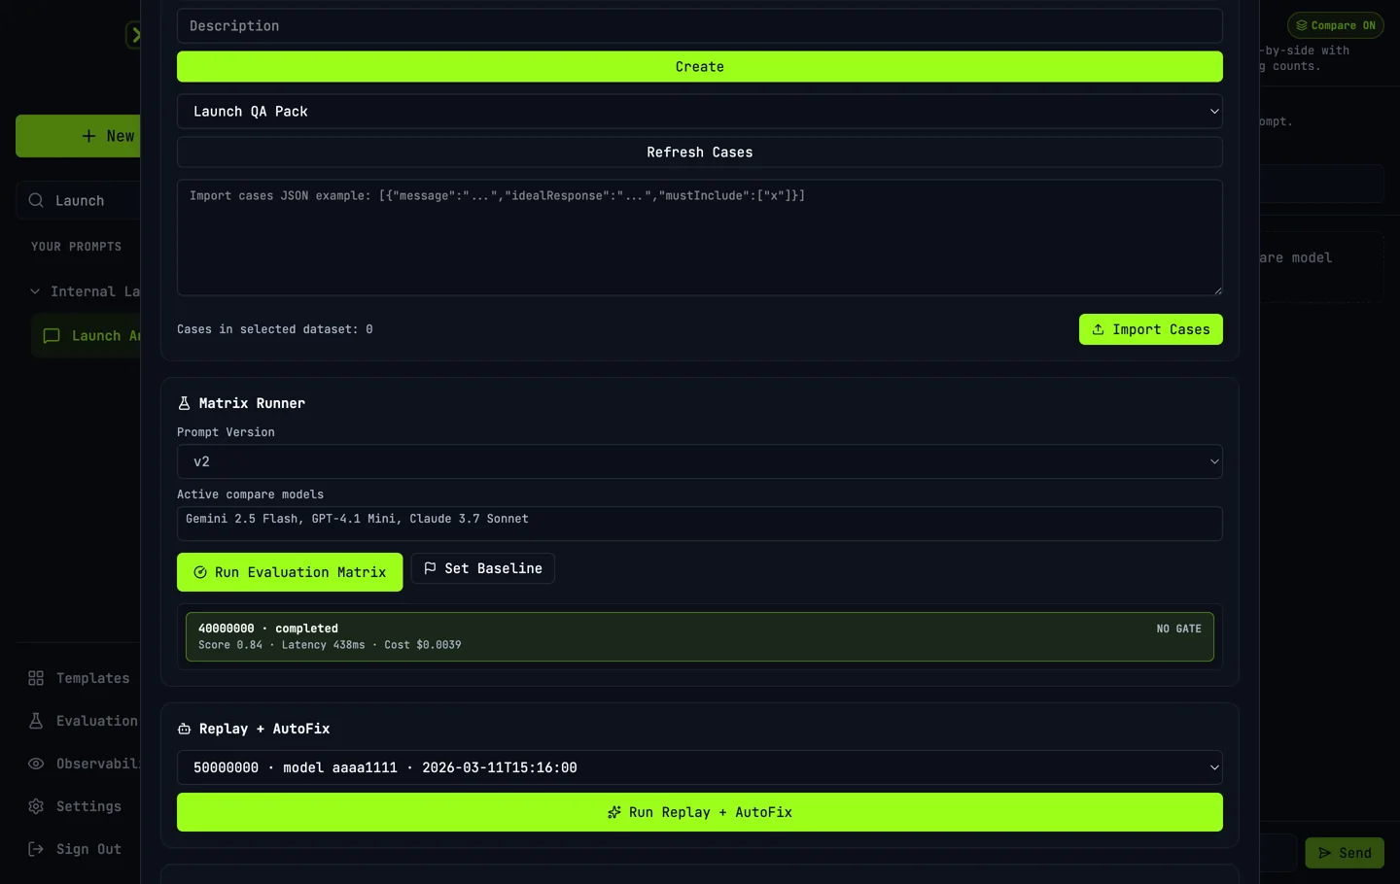This screenshot has height=884, width=1400.
Task: Click the Matrix Runner flask icon
Action: (x=184, y=403)
